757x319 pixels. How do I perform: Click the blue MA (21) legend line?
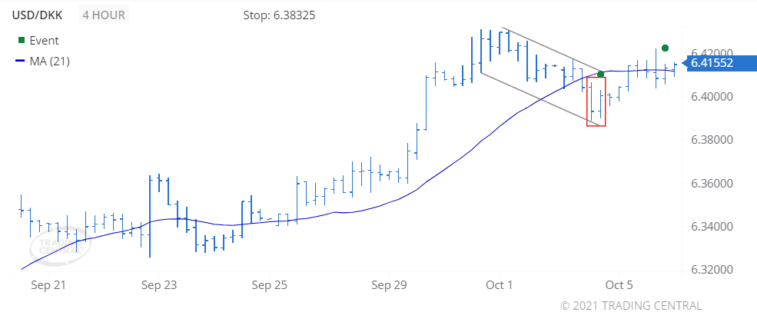(x=19, y=61)
